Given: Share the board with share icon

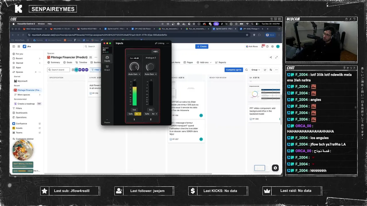Looking at the screenshot, I should [x=271, y=57].
